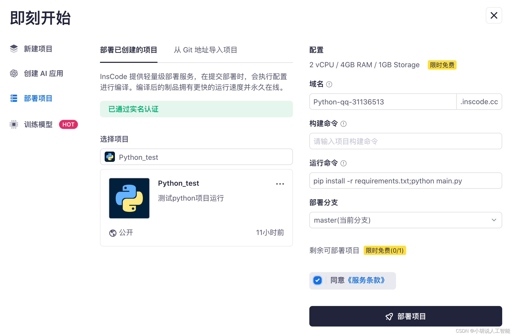Screen dimensions: 514x336
Task: Click the info icon next to 域名
Action: pos(329,84)
